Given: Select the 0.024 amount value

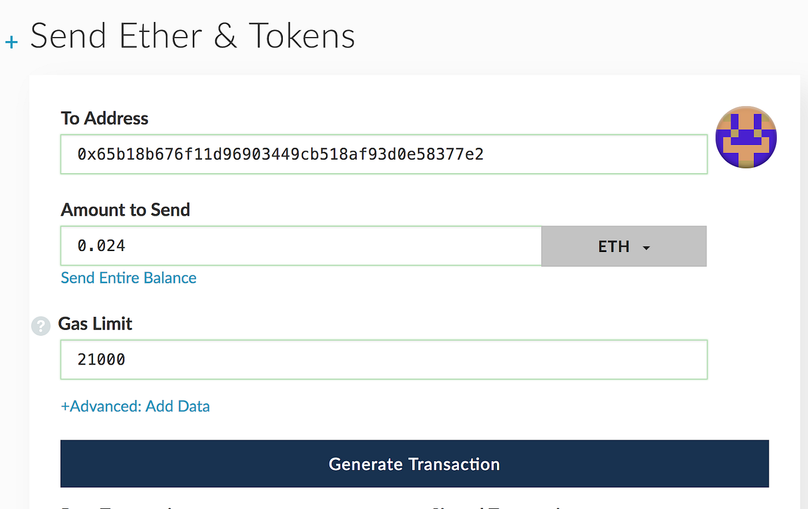Looking at the screenshot, I should 101,245.
